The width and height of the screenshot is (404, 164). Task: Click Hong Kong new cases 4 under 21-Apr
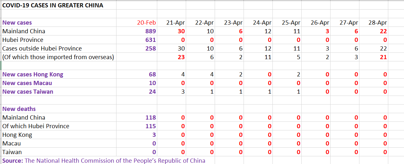click(183, 74)
